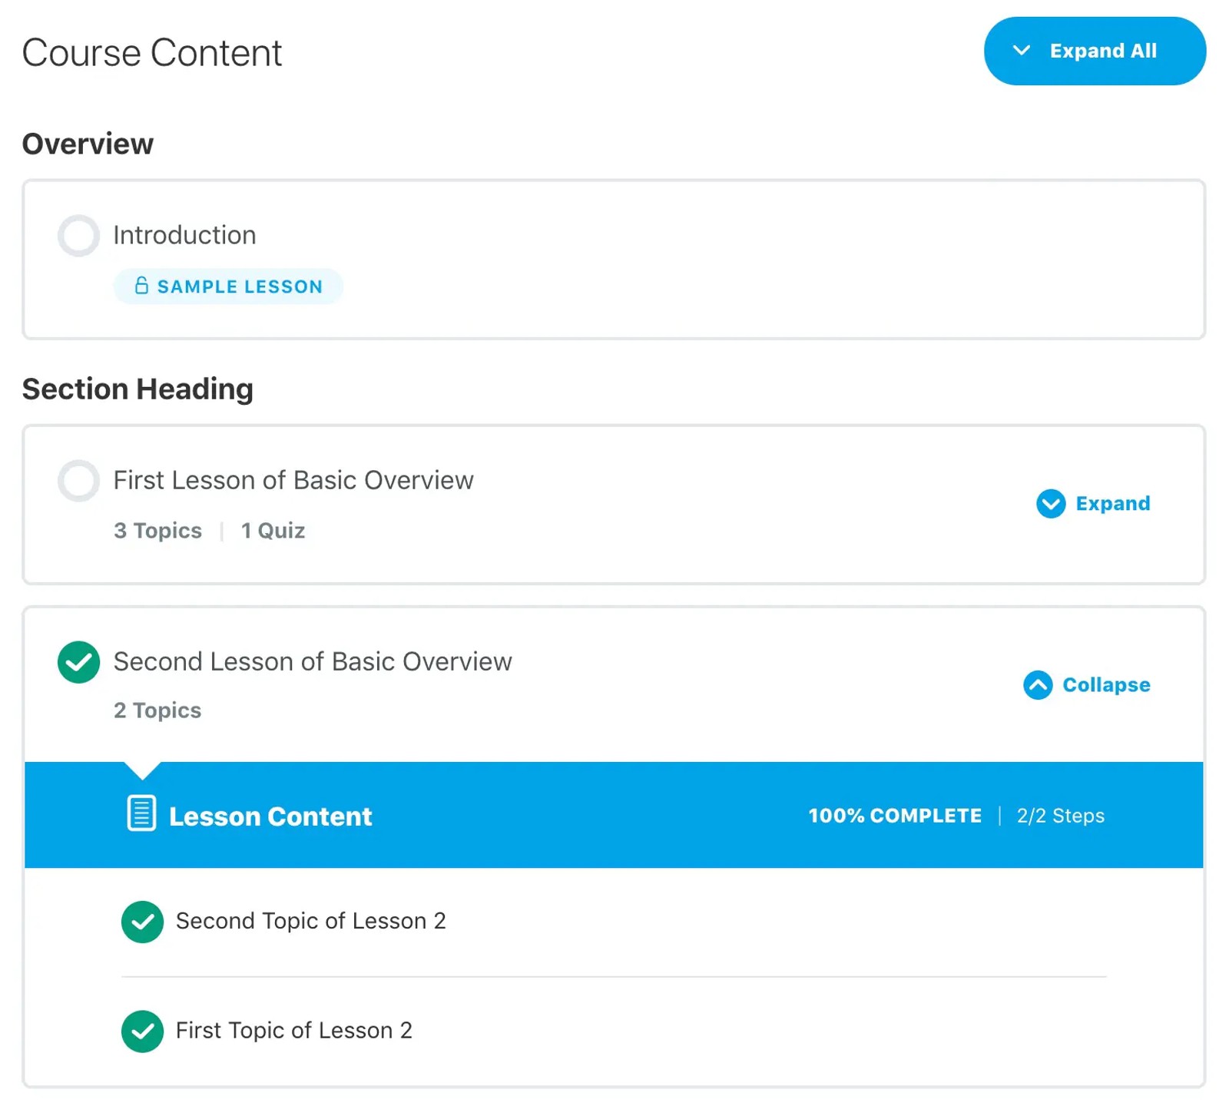Click the Overview section heading

[88, 144]
